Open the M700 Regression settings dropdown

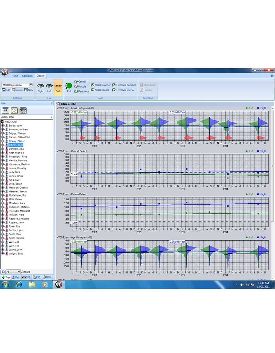tap(31, 85)
